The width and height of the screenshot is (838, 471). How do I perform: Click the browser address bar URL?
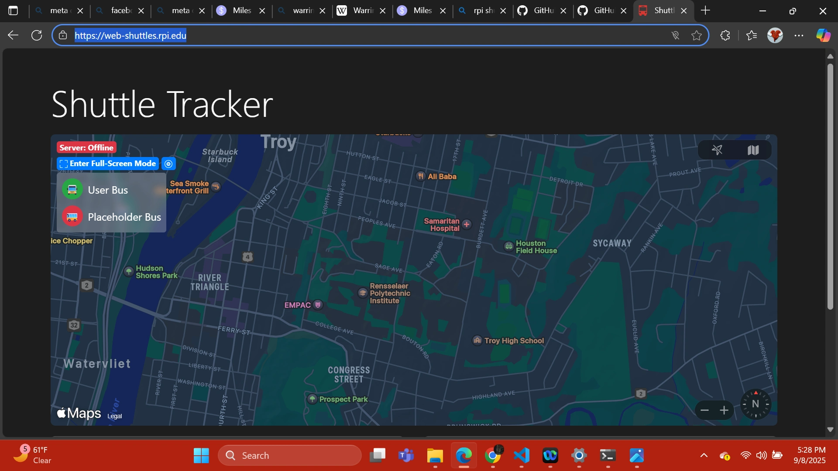(131, 35)
